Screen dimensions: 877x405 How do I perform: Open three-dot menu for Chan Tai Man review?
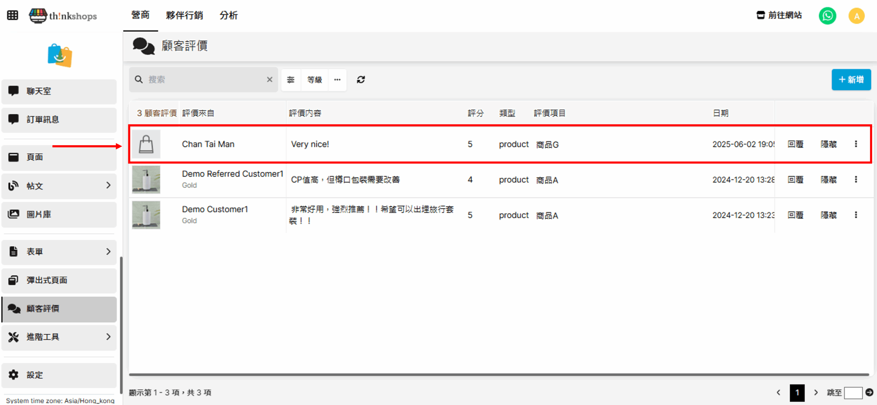pyautogui.click(x=856, y=144)
